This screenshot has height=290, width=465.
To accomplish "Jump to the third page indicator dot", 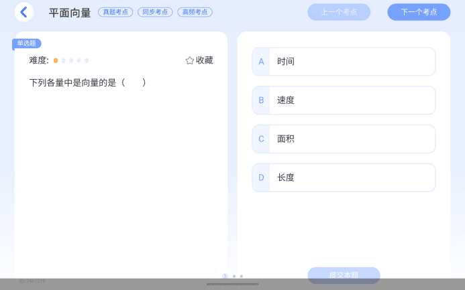I will pyautogui.click(x=242, y=276).
